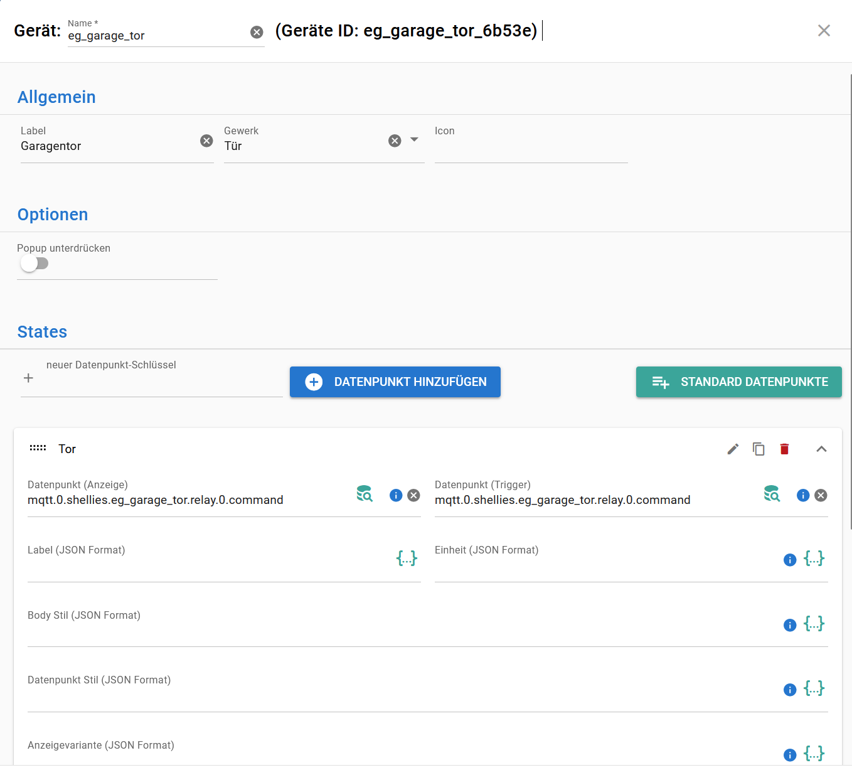Image resolution: width=852 pixels, height=770 pixels.
Task: Delete the Tor state
Action: pyautogui.click(x=784, y=449)
